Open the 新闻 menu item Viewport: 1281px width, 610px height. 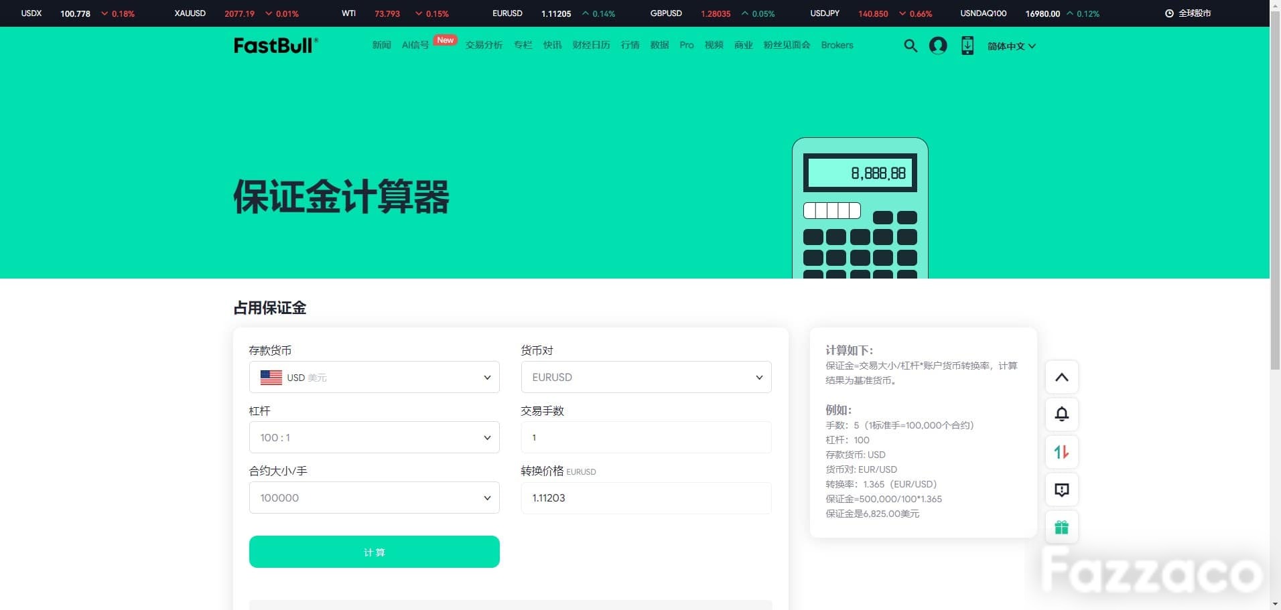click(381, 46)
